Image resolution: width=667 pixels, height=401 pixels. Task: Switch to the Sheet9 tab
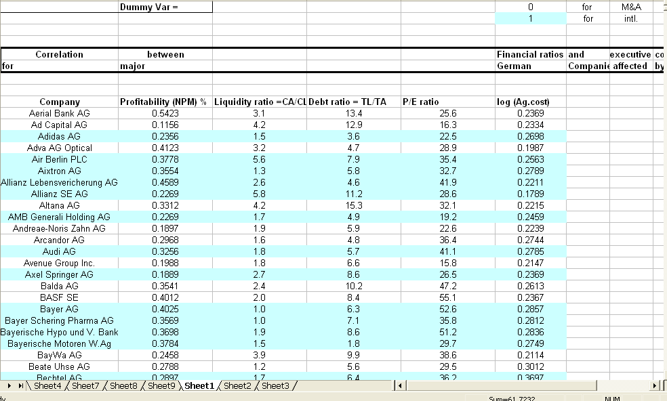click(162, 385)
